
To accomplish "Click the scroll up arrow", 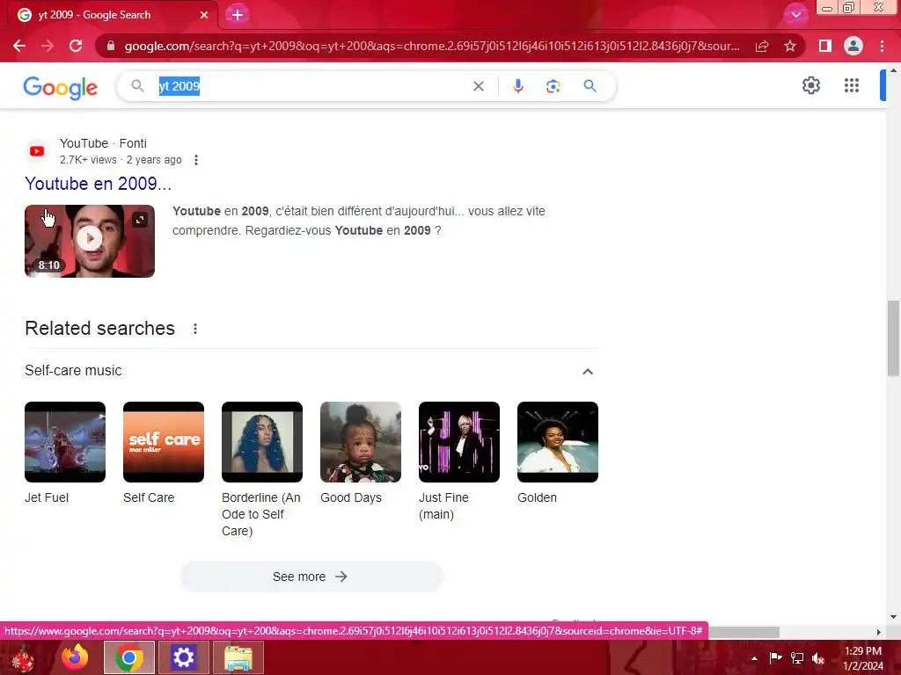I will (x=893, y=70).
